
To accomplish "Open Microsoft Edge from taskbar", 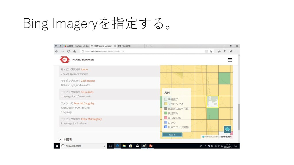I will click(x=117, y=146).
